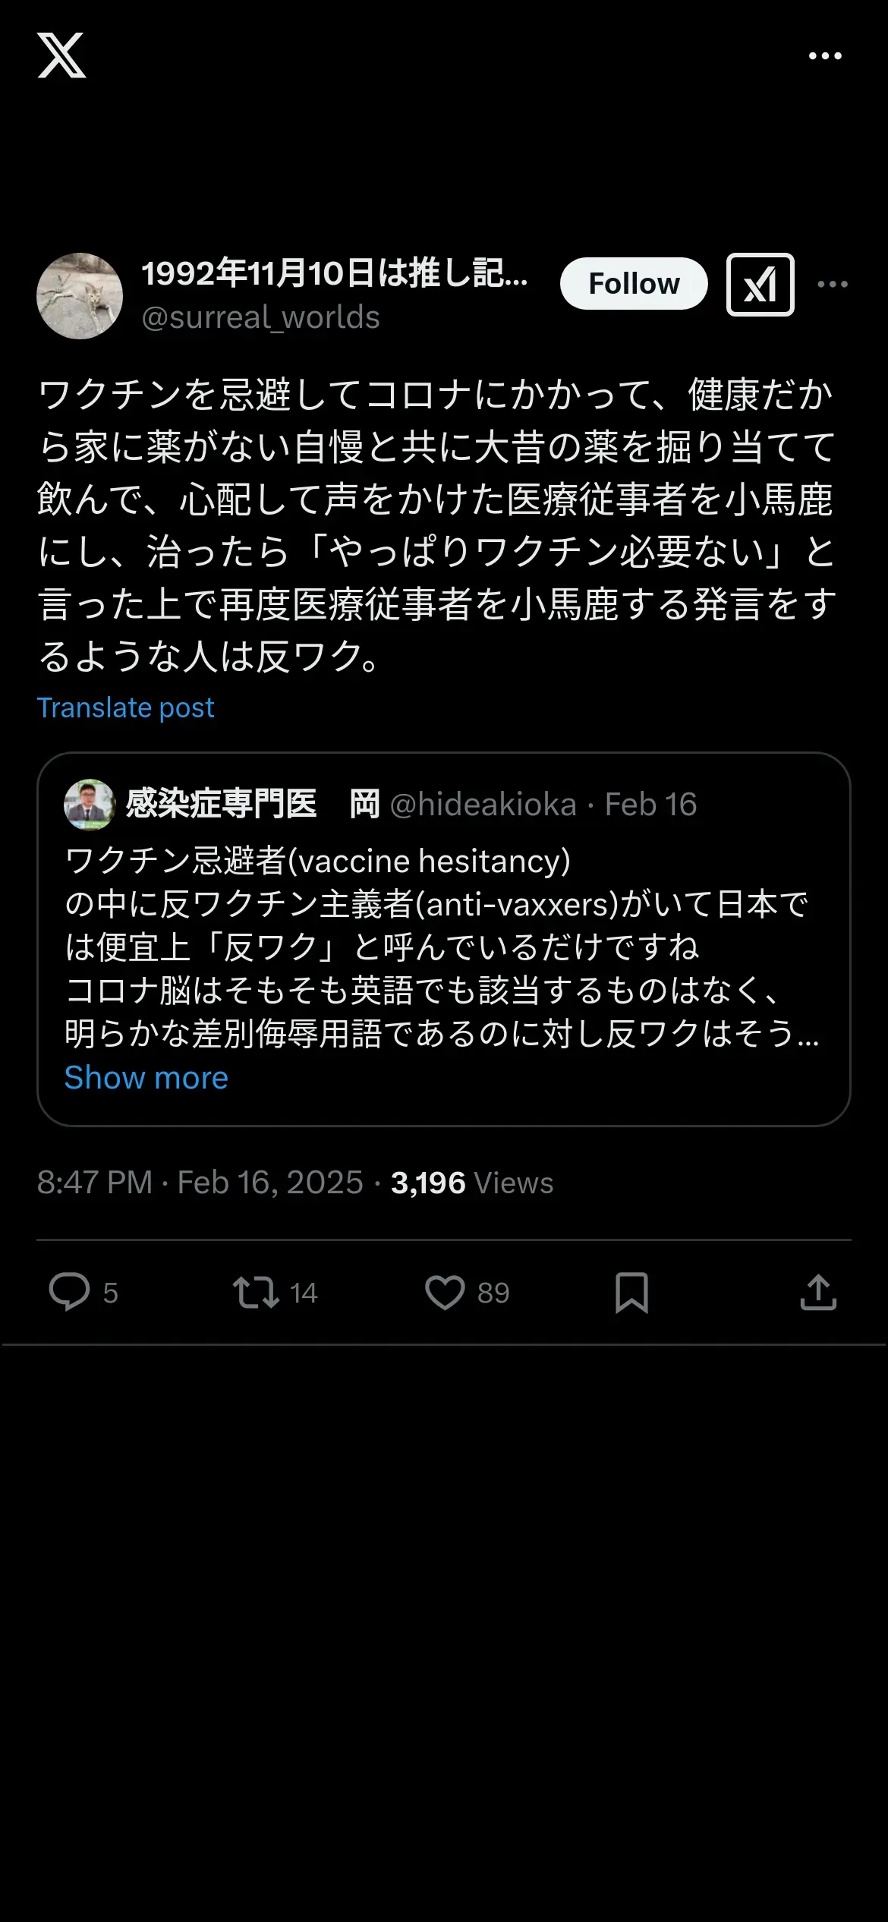Like the post with heart icon

445,1293
